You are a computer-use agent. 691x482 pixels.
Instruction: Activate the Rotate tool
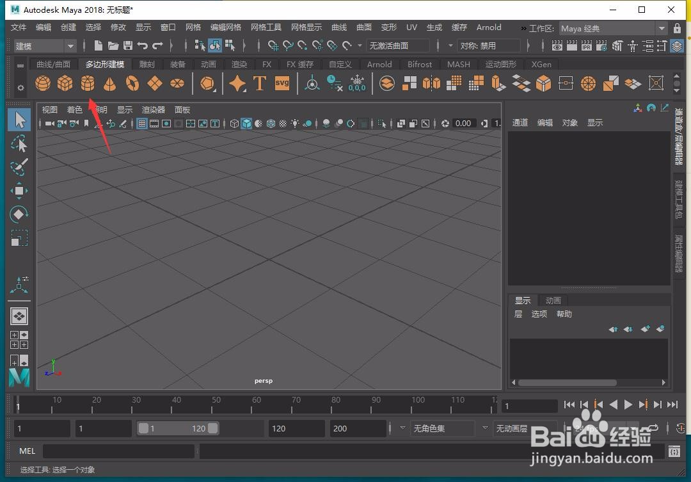(19, 214)
